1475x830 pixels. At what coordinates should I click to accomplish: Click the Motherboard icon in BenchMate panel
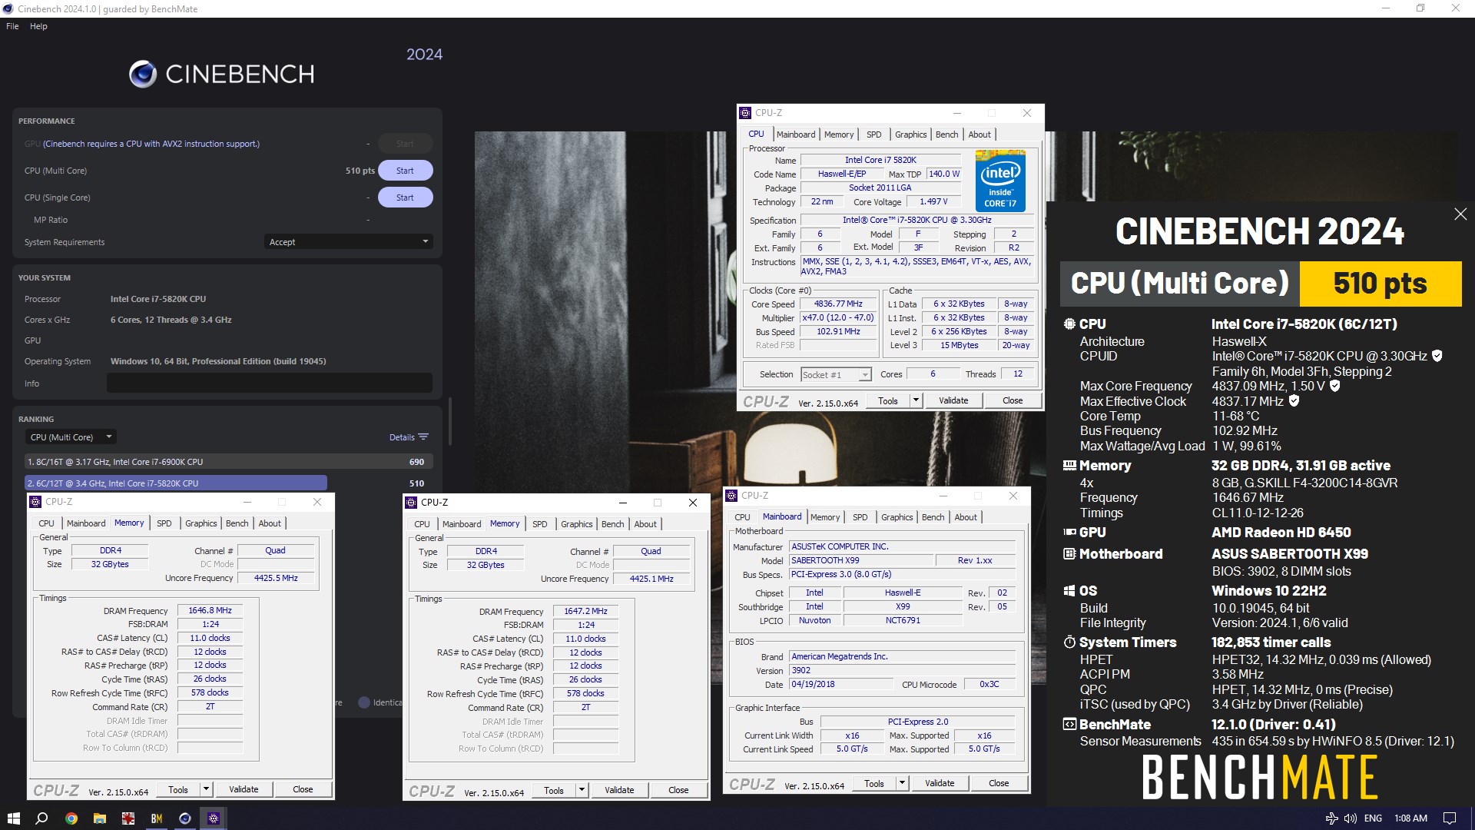[1069, 554]
